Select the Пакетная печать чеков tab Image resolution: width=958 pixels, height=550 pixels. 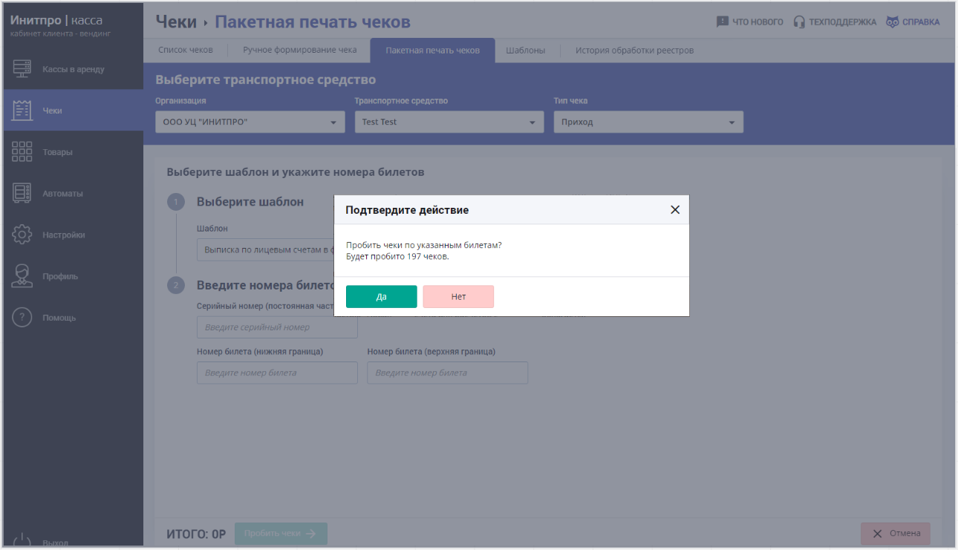(x=433, y=50)
